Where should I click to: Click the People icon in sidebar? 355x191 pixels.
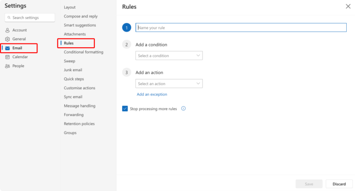click(x=7, y=66)
